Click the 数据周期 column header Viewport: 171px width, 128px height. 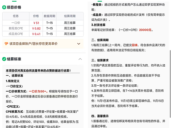[x=49, y=16]
